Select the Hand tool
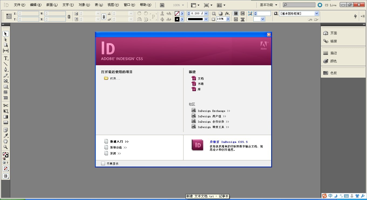The image size is (367, 200). point(6,141)
